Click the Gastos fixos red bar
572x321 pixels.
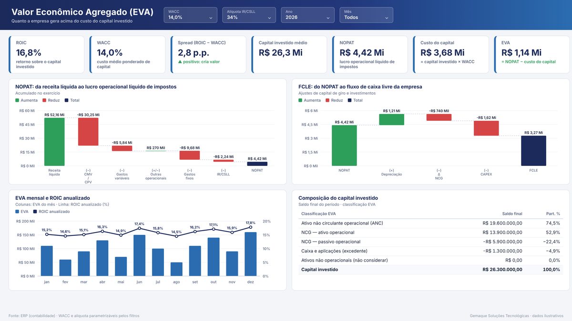coord(190,156)
